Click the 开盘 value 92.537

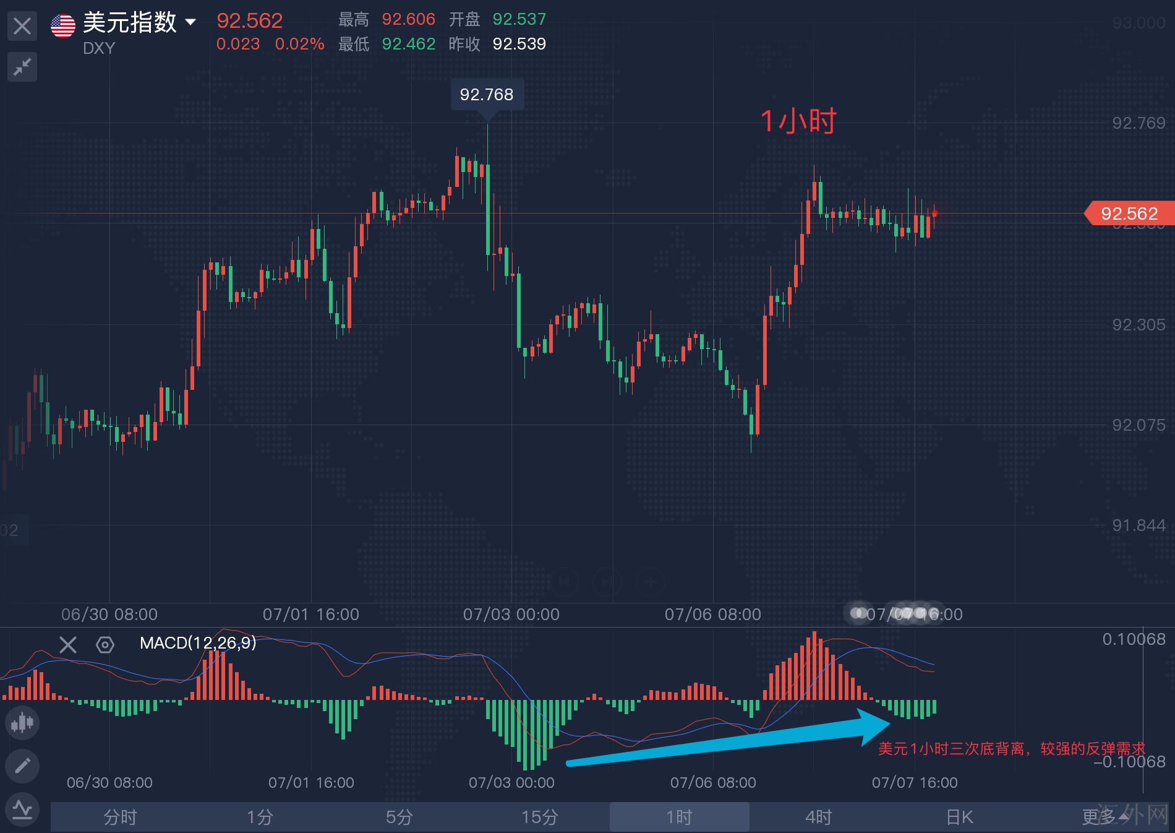pyautogui.click(x=519, y=19)
